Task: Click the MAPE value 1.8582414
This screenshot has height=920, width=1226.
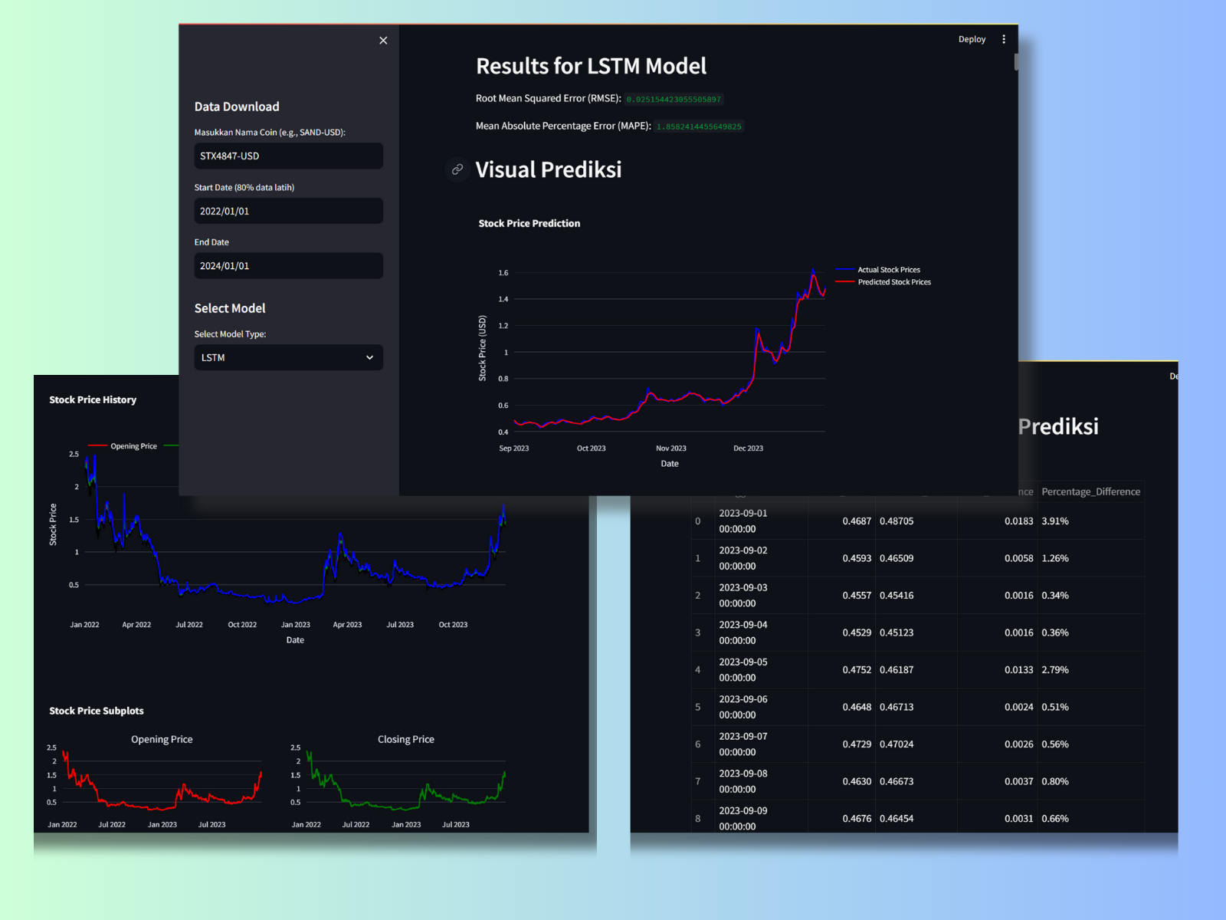Action: [x=699, y=127]
